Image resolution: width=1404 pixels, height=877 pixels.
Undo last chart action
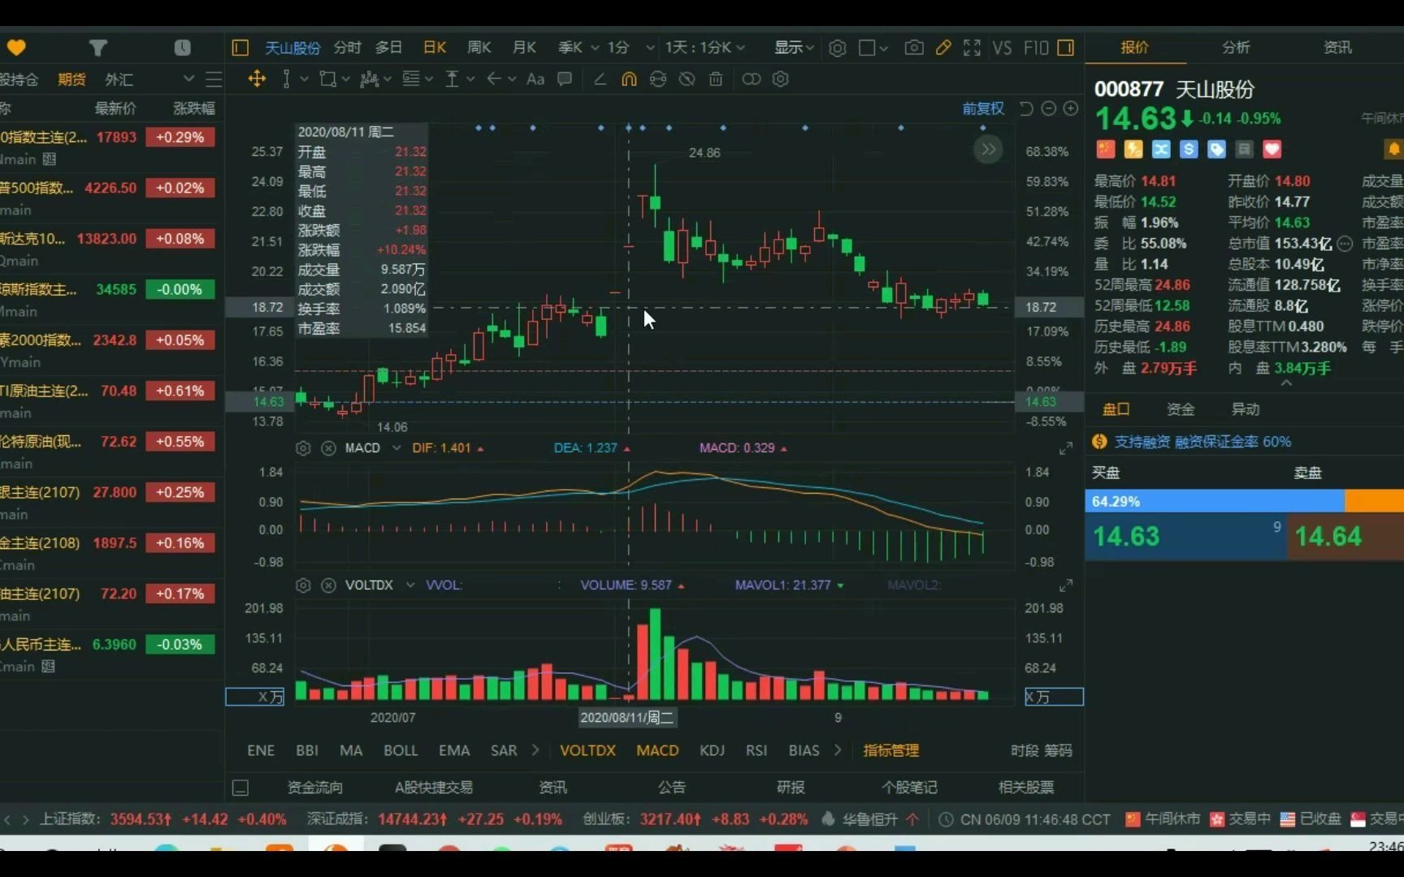[1026, 109]
